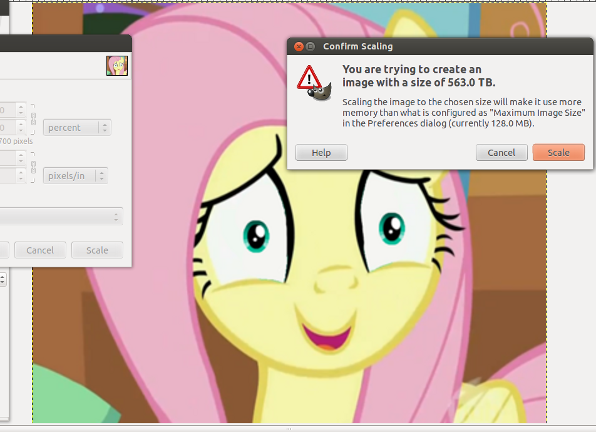Click the pony thumbnail in Scale Image dialog
The image size is (596, 432).
(117, 66)
